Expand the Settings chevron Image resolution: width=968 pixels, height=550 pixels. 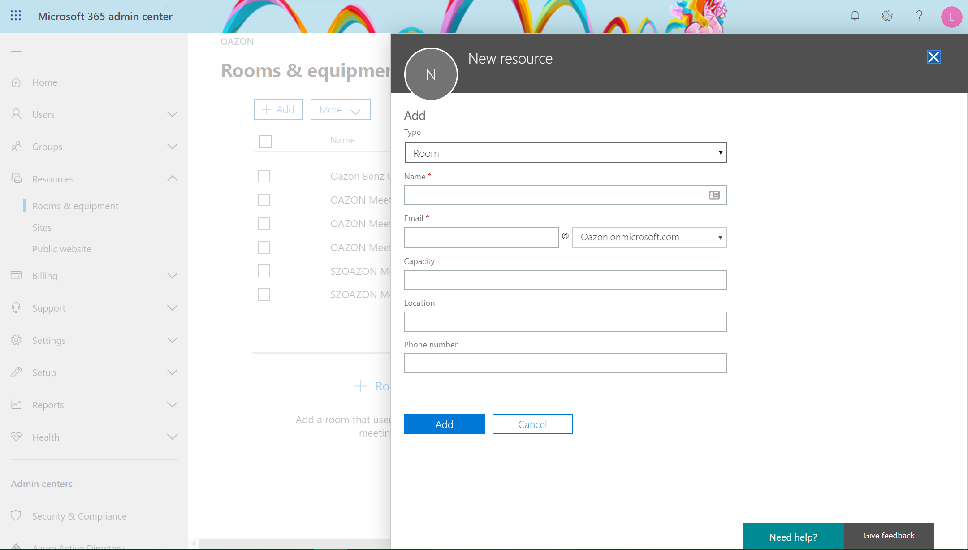pyautogui.click(x=172, y=340)
